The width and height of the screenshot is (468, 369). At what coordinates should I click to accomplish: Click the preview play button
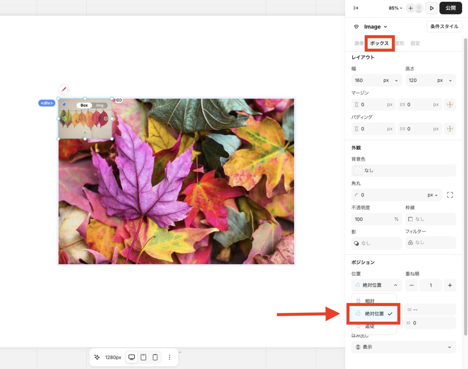point(431,8)
